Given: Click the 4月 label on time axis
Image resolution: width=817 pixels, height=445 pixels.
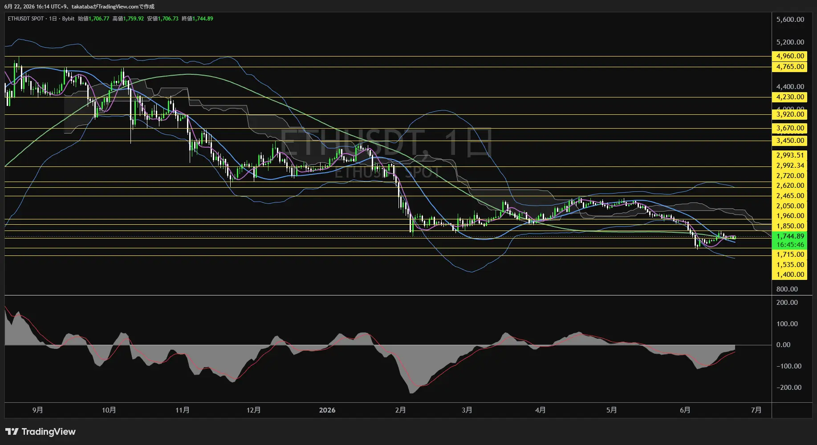Looking at the screenshot, I should pos(541,410).
